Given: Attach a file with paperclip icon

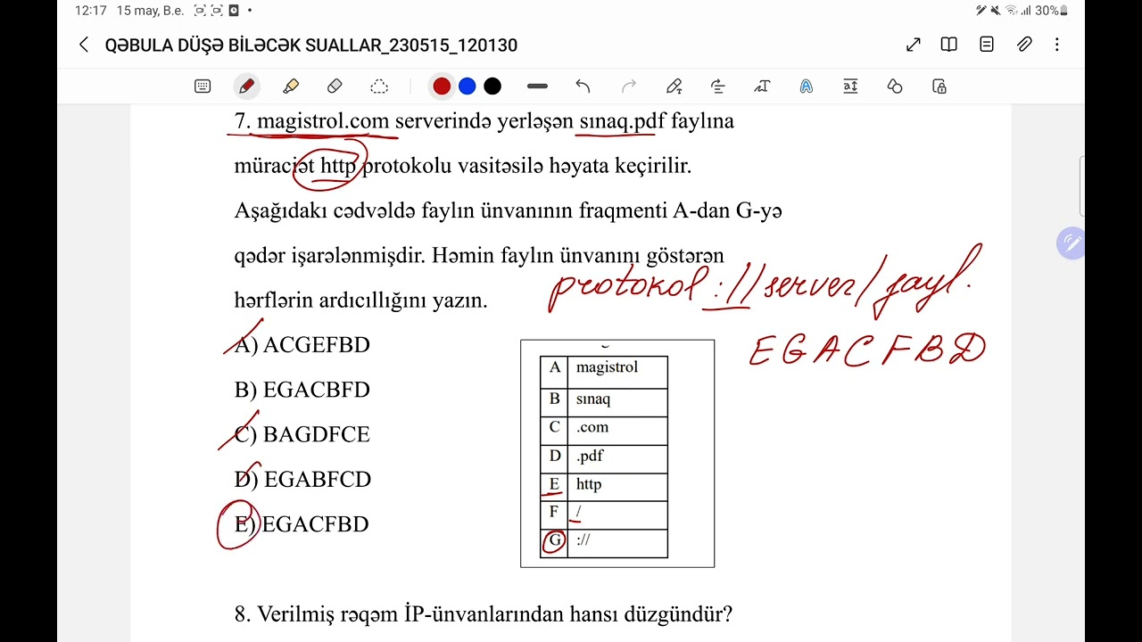Looking at the screenshot, I should coord(1024,45).
